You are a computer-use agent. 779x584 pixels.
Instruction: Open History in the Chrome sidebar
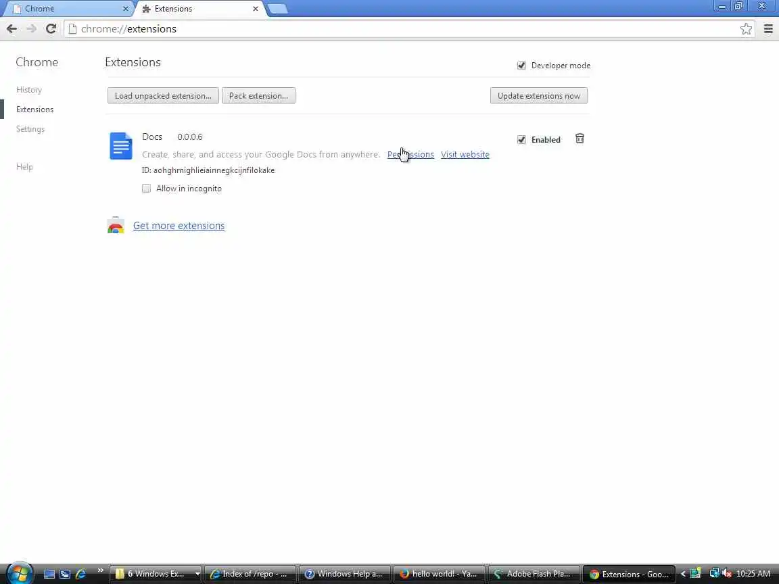[29, 90]
